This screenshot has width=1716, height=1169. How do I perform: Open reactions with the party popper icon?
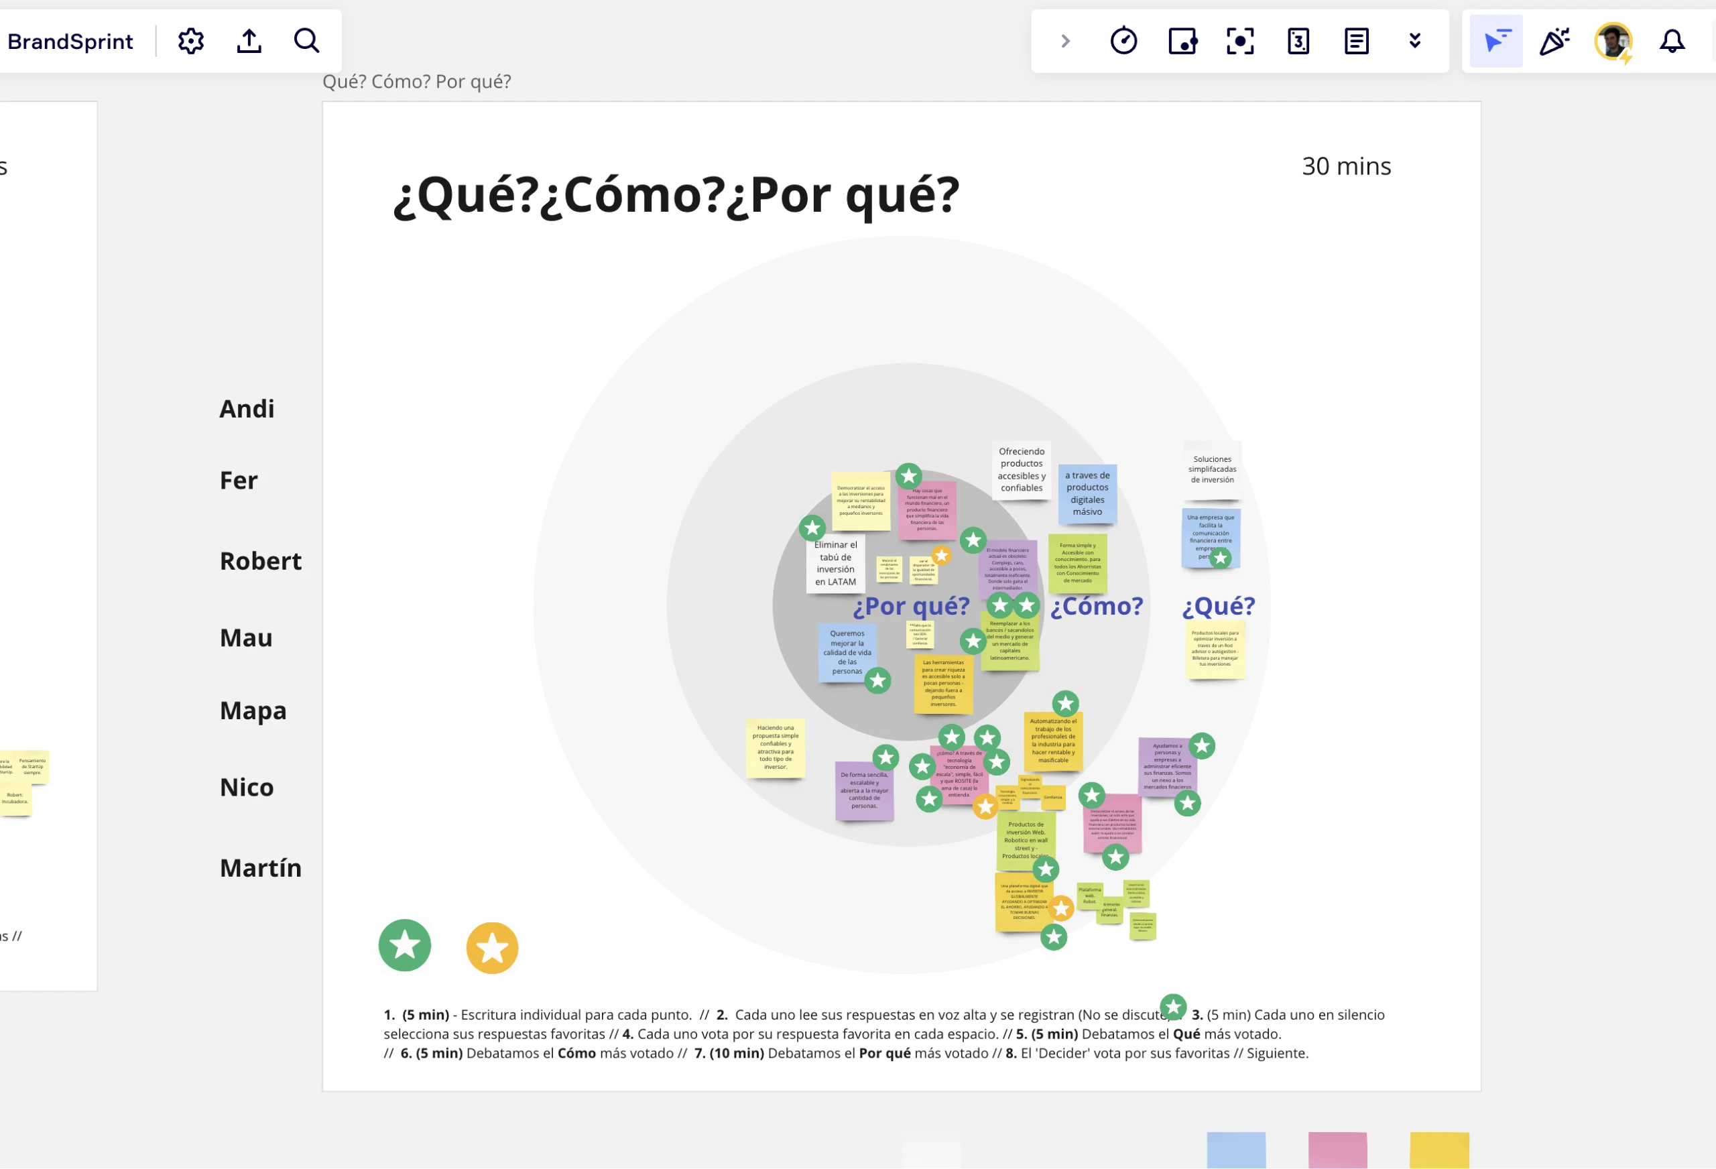coord(1554,41)
